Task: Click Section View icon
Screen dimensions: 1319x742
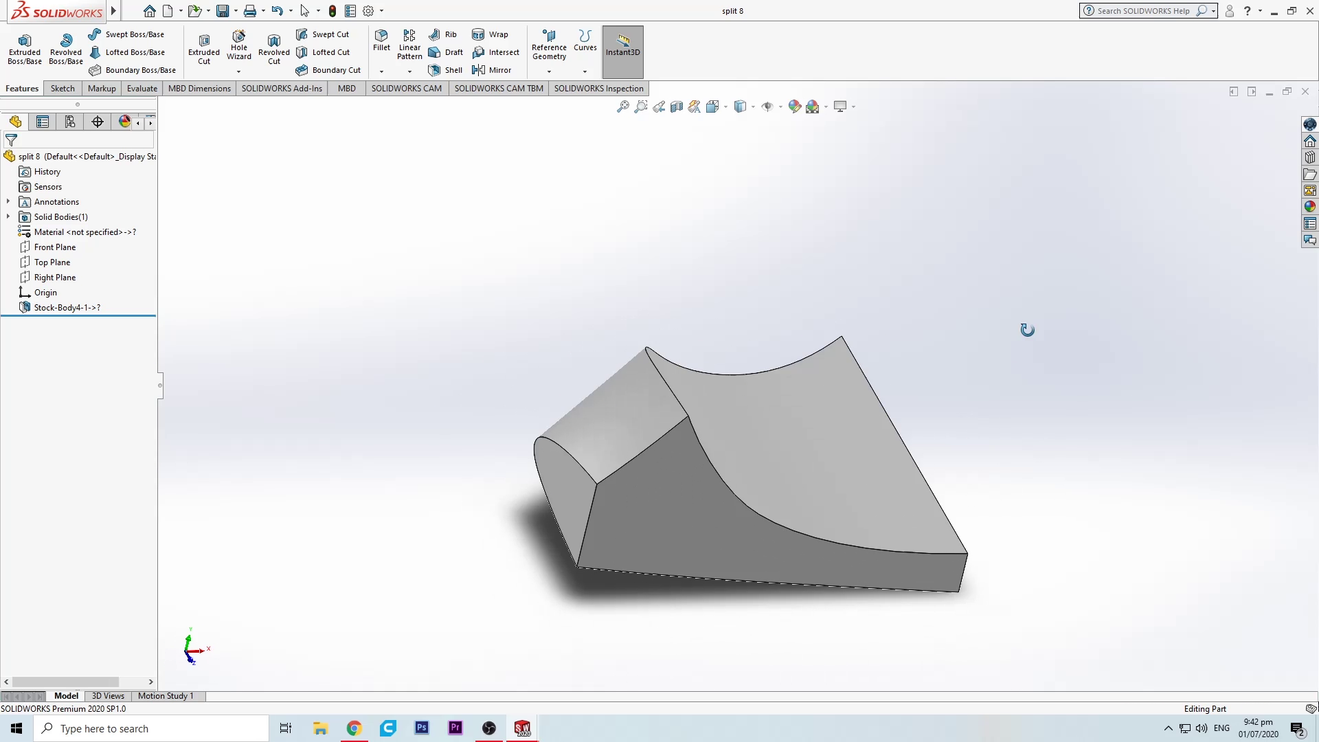Action: coord(677,106)
